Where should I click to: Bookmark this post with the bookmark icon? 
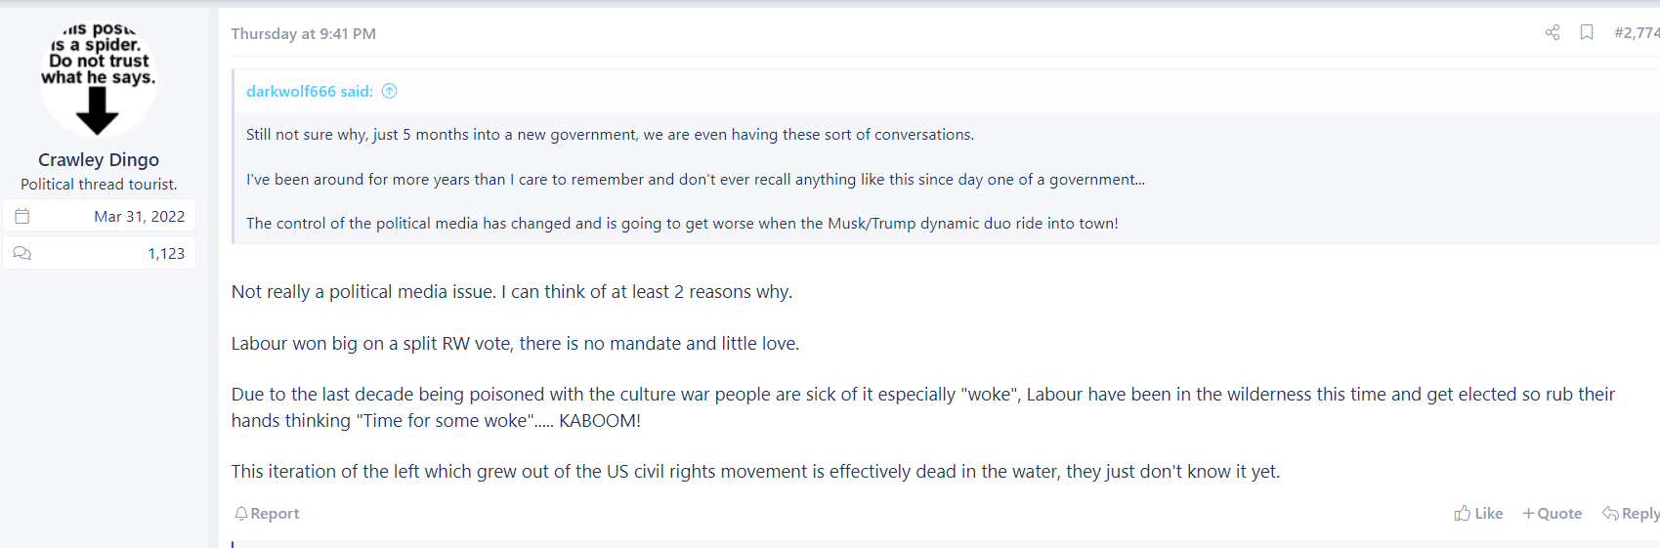(1587, 33)
